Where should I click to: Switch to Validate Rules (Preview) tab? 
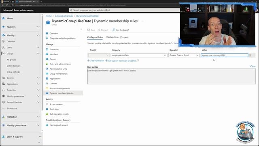(117, 37)
